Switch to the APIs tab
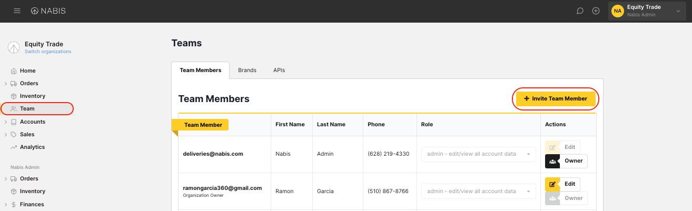The width and height of the screenshot is (692, 211). (x=279, y=71)
